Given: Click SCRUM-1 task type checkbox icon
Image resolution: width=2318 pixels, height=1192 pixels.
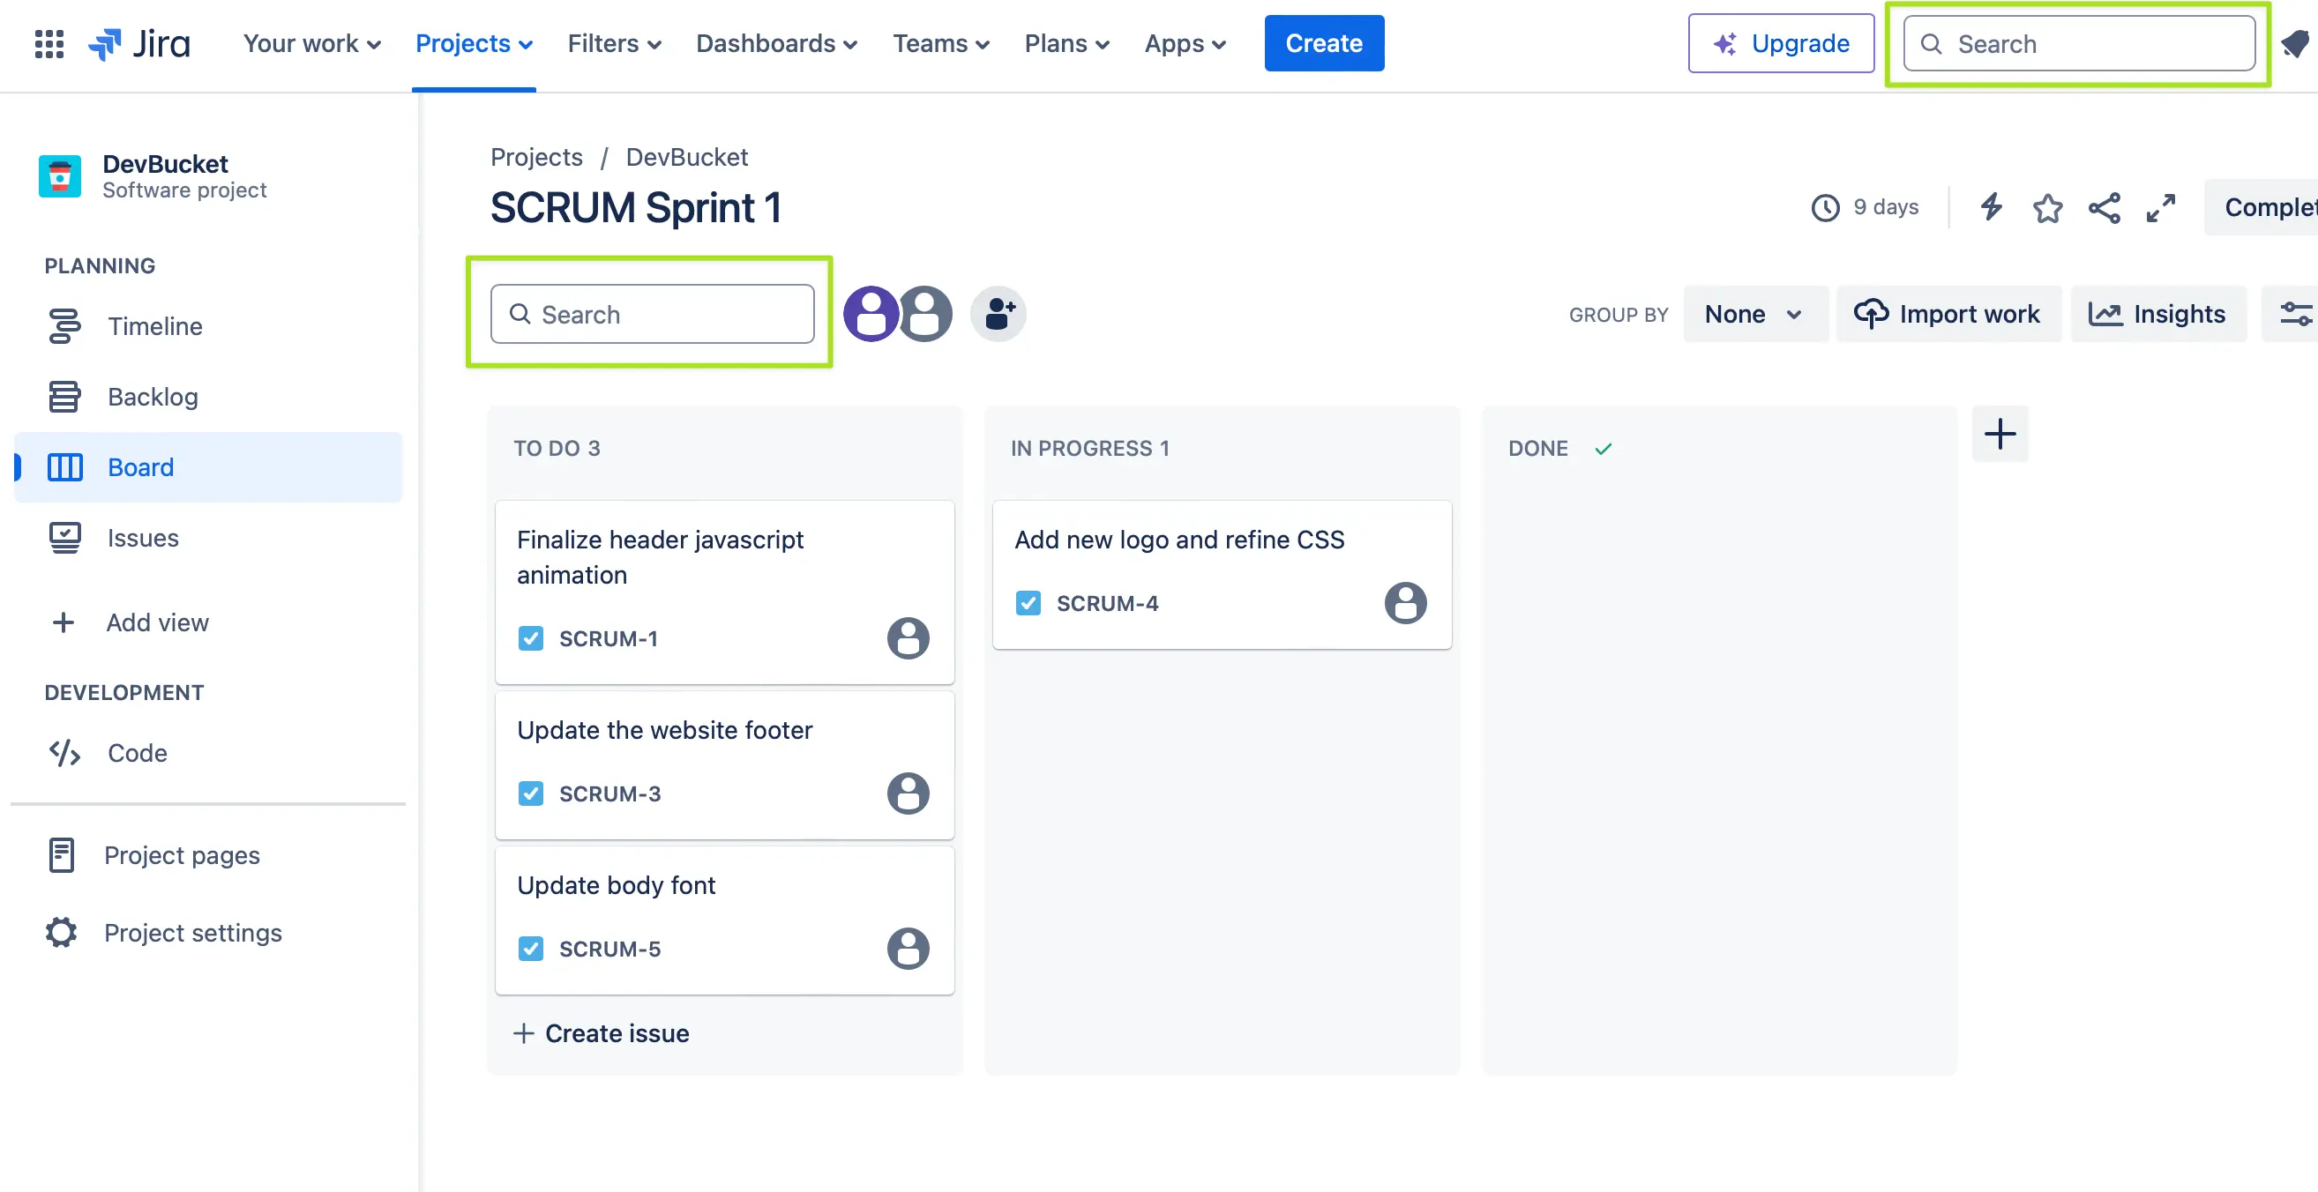Looking at the screenshot, I should (x=531, y=638).
